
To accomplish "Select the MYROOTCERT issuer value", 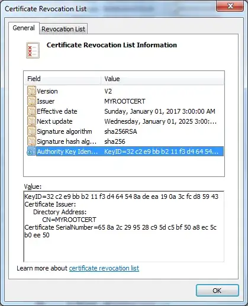I will tap(125, 101).
